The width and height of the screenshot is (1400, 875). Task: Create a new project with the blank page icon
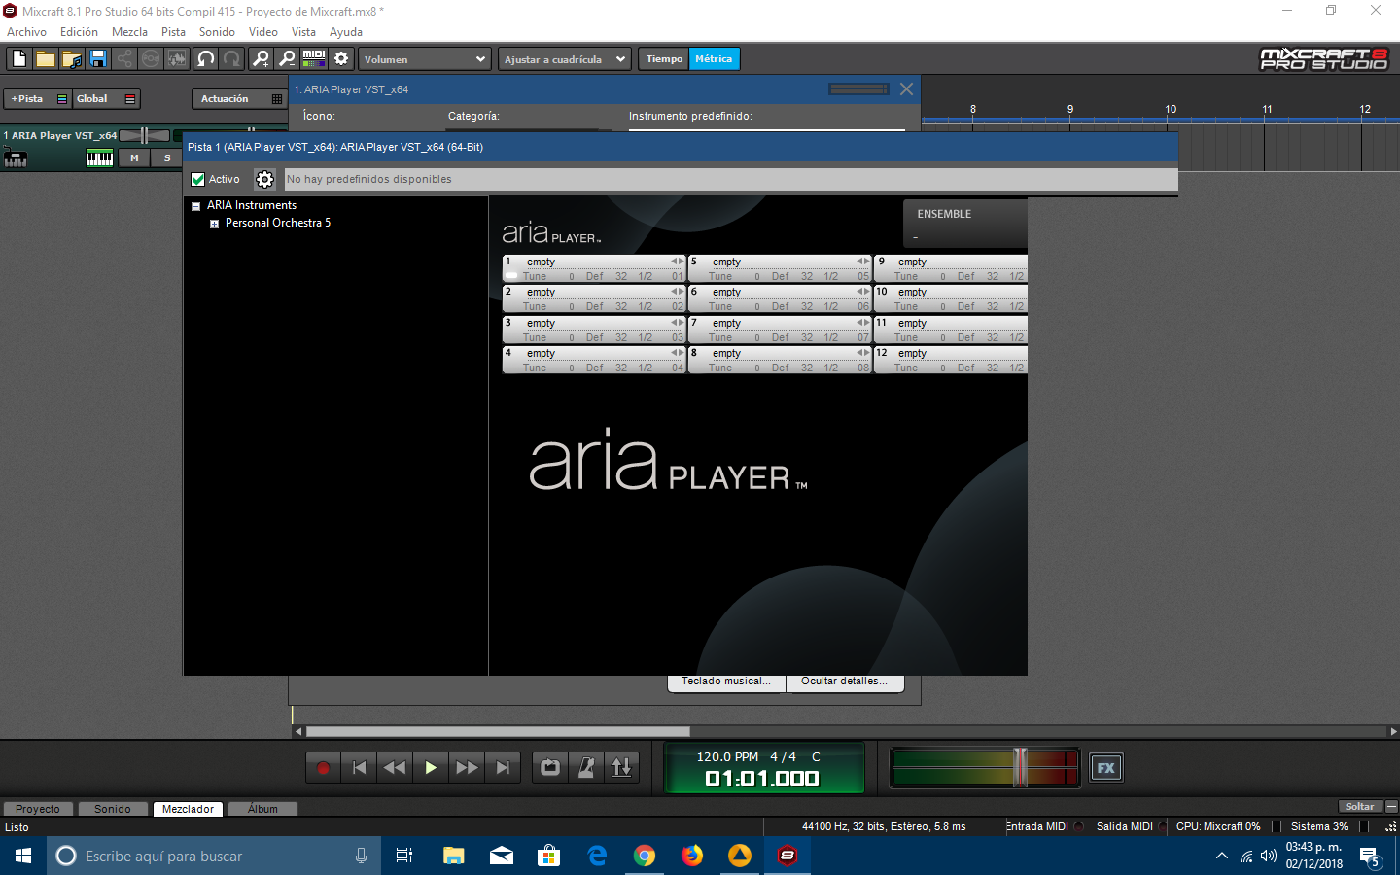coord(19,59)
